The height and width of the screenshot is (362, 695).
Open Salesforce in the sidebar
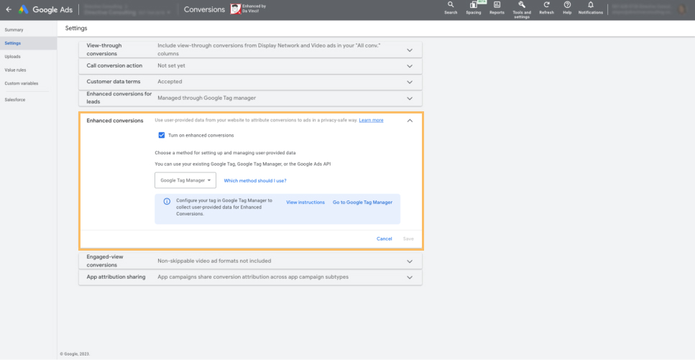[15, 100]
